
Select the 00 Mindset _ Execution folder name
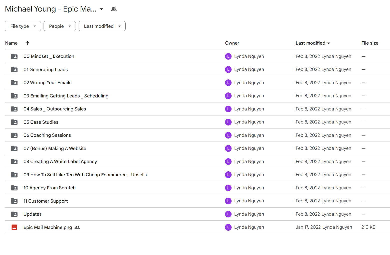click(49, 56)
